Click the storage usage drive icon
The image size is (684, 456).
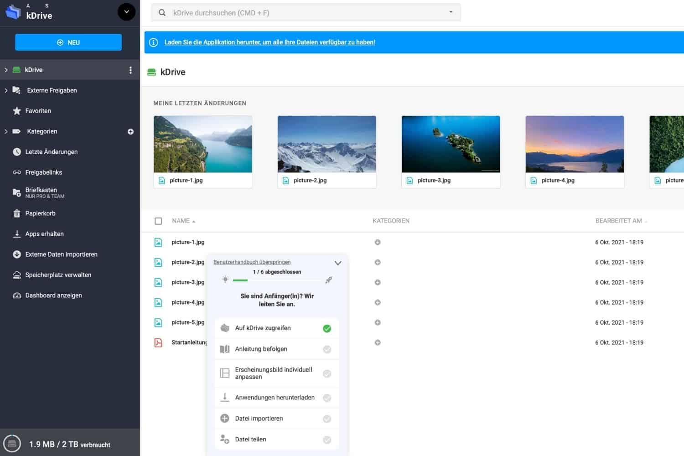coord(12,444)
